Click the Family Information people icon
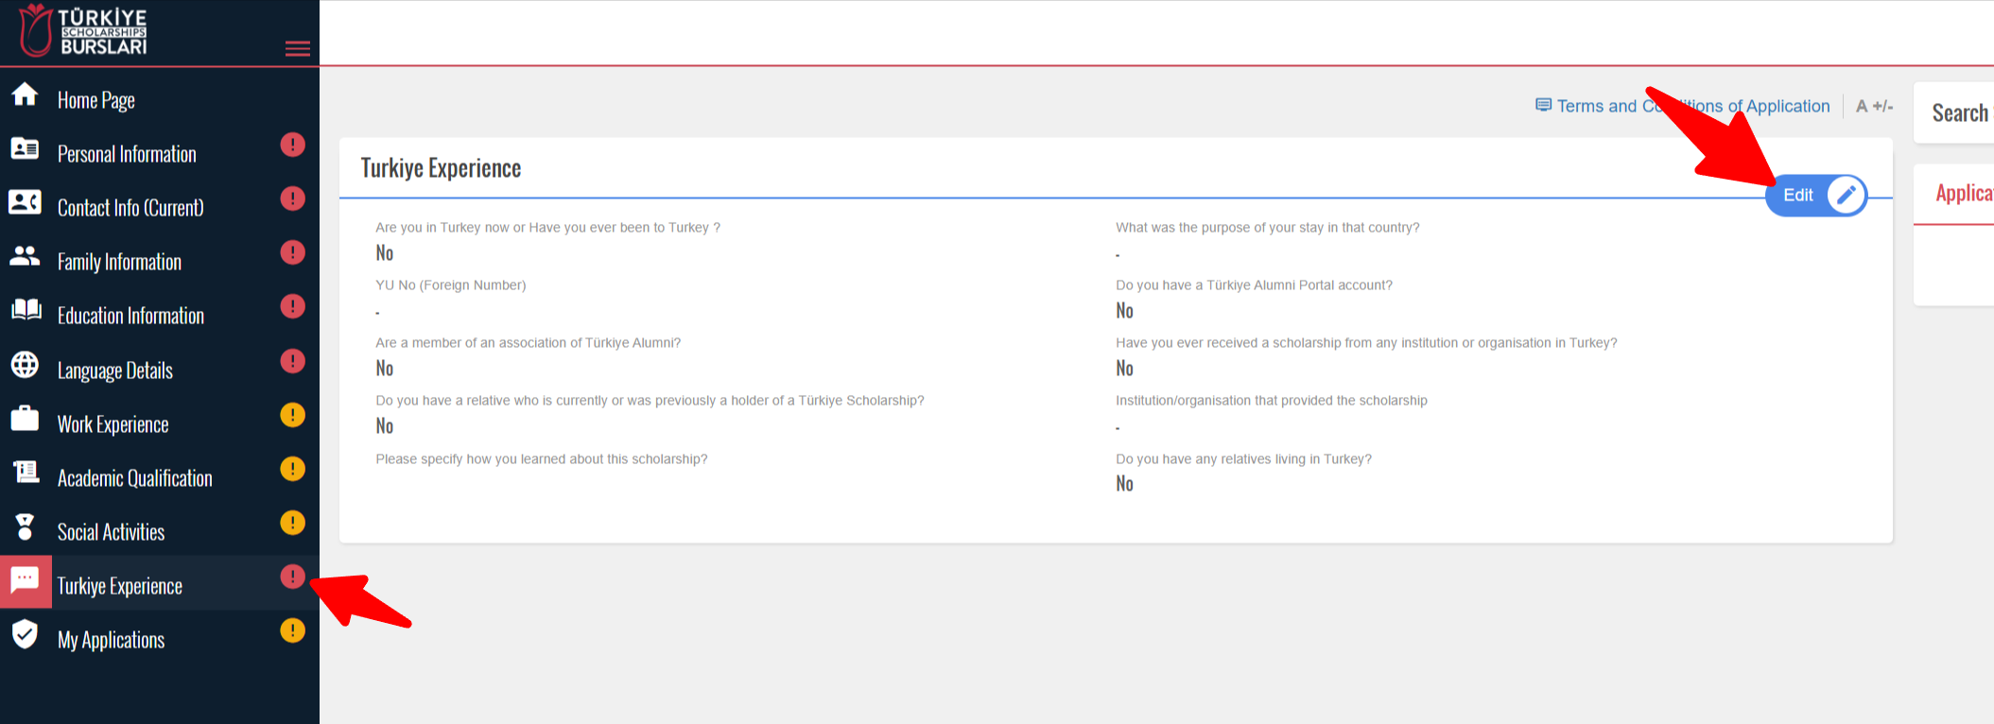Image resolution: width=1994 pixels, height=724 pixels. coord(25,256)
